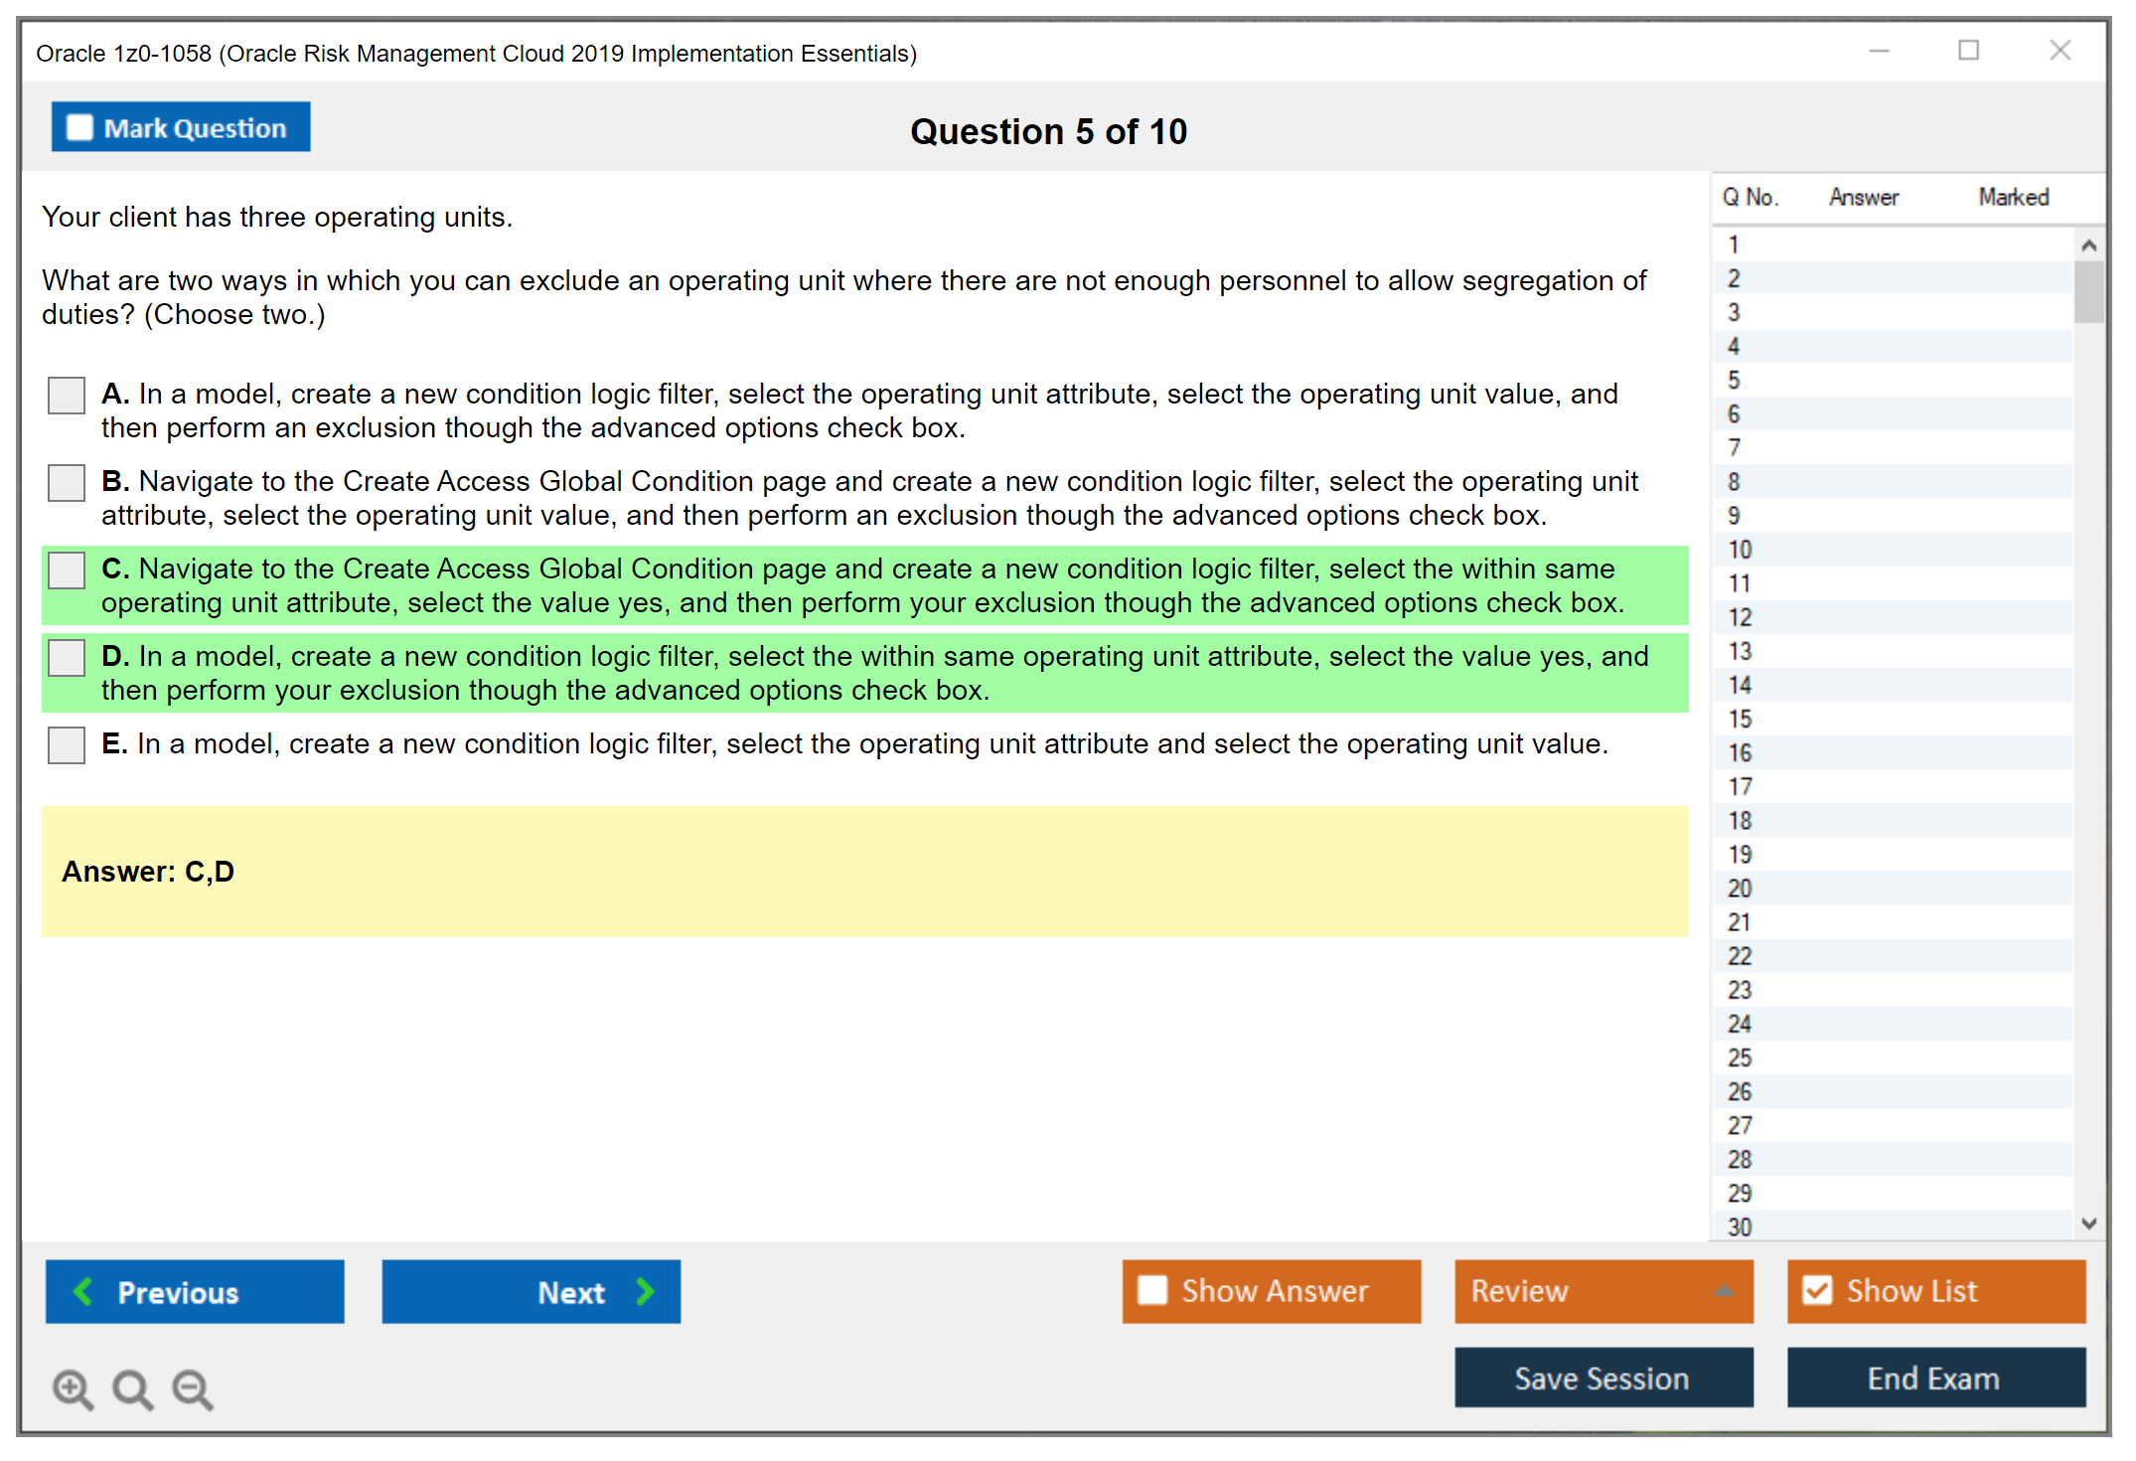Click the green right arrow on Next
This screenshot has width=2136, height=1461.
tap(645, 1291)
